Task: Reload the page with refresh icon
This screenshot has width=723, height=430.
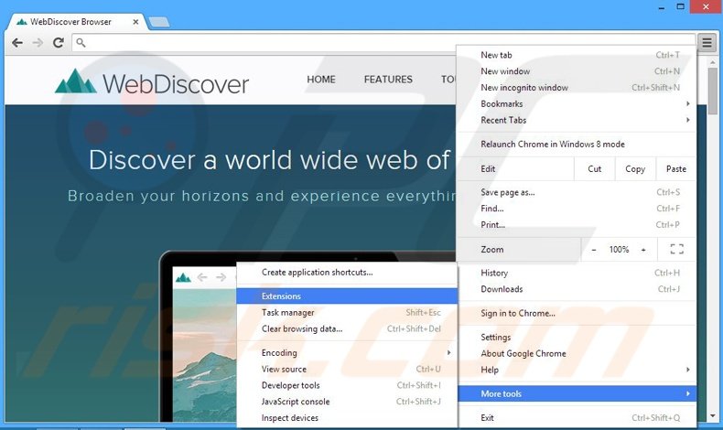Action: pos(58,43)
